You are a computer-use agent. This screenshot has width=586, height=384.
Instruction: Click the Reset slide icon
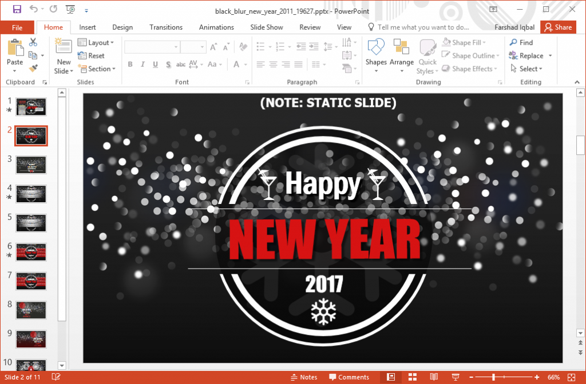pos(95,55)
